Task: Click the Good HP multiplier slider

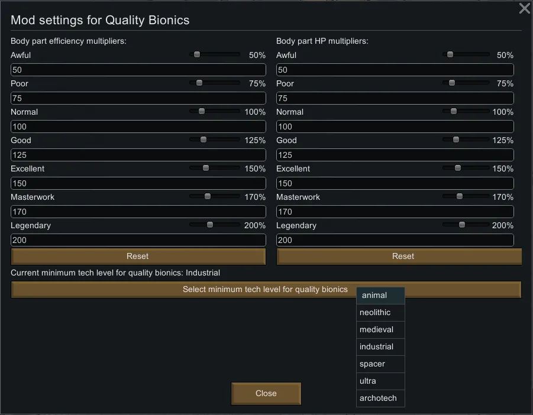Action: [x=456, y=140]
